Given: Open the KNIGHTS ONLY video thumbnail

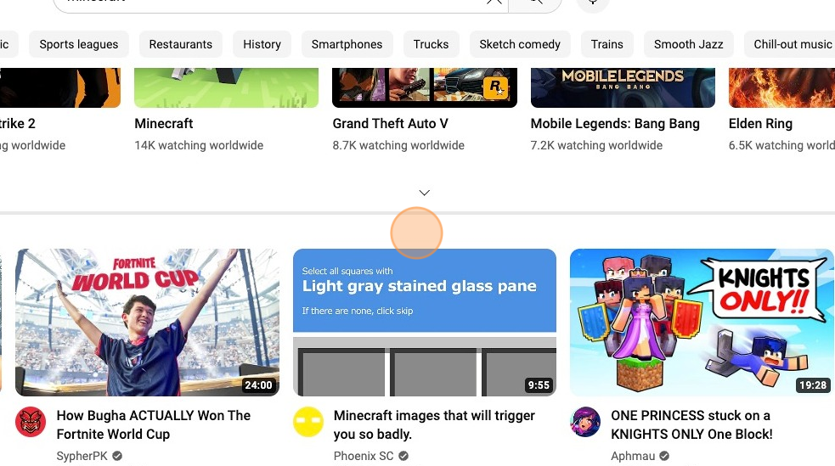Looking at the screenshot, I should [702, 323].
